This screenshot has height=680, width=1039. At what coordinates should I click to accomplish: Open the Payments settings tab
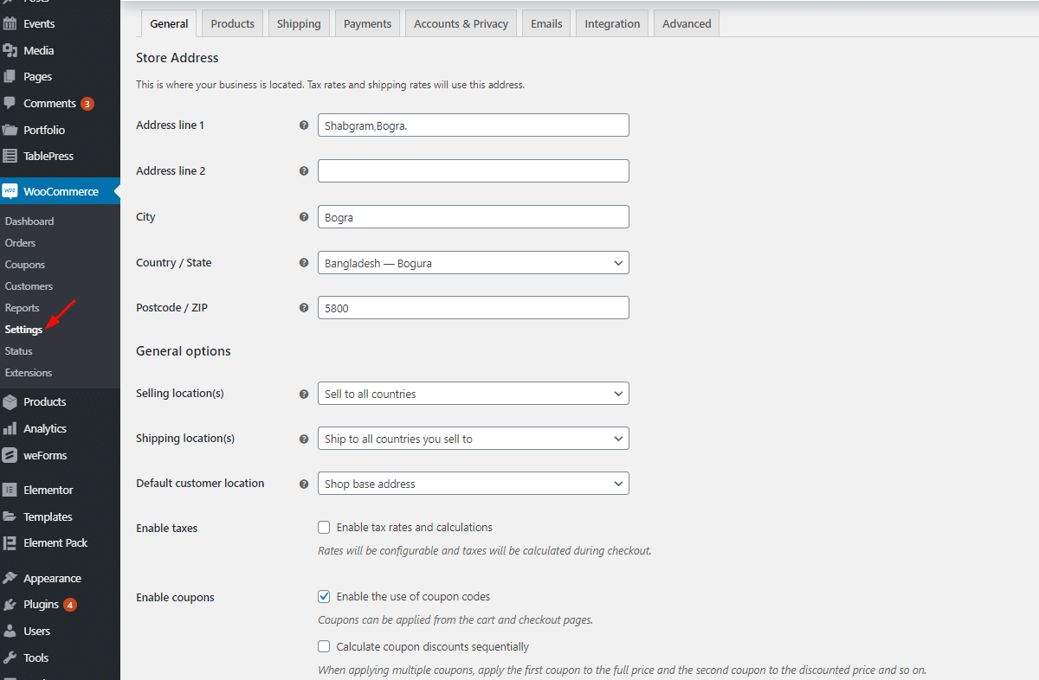tap(367, 24)
